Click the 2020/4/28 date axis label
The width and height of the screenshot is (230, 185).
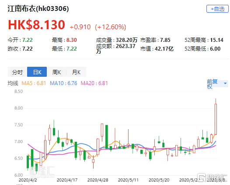click(98, 180)
